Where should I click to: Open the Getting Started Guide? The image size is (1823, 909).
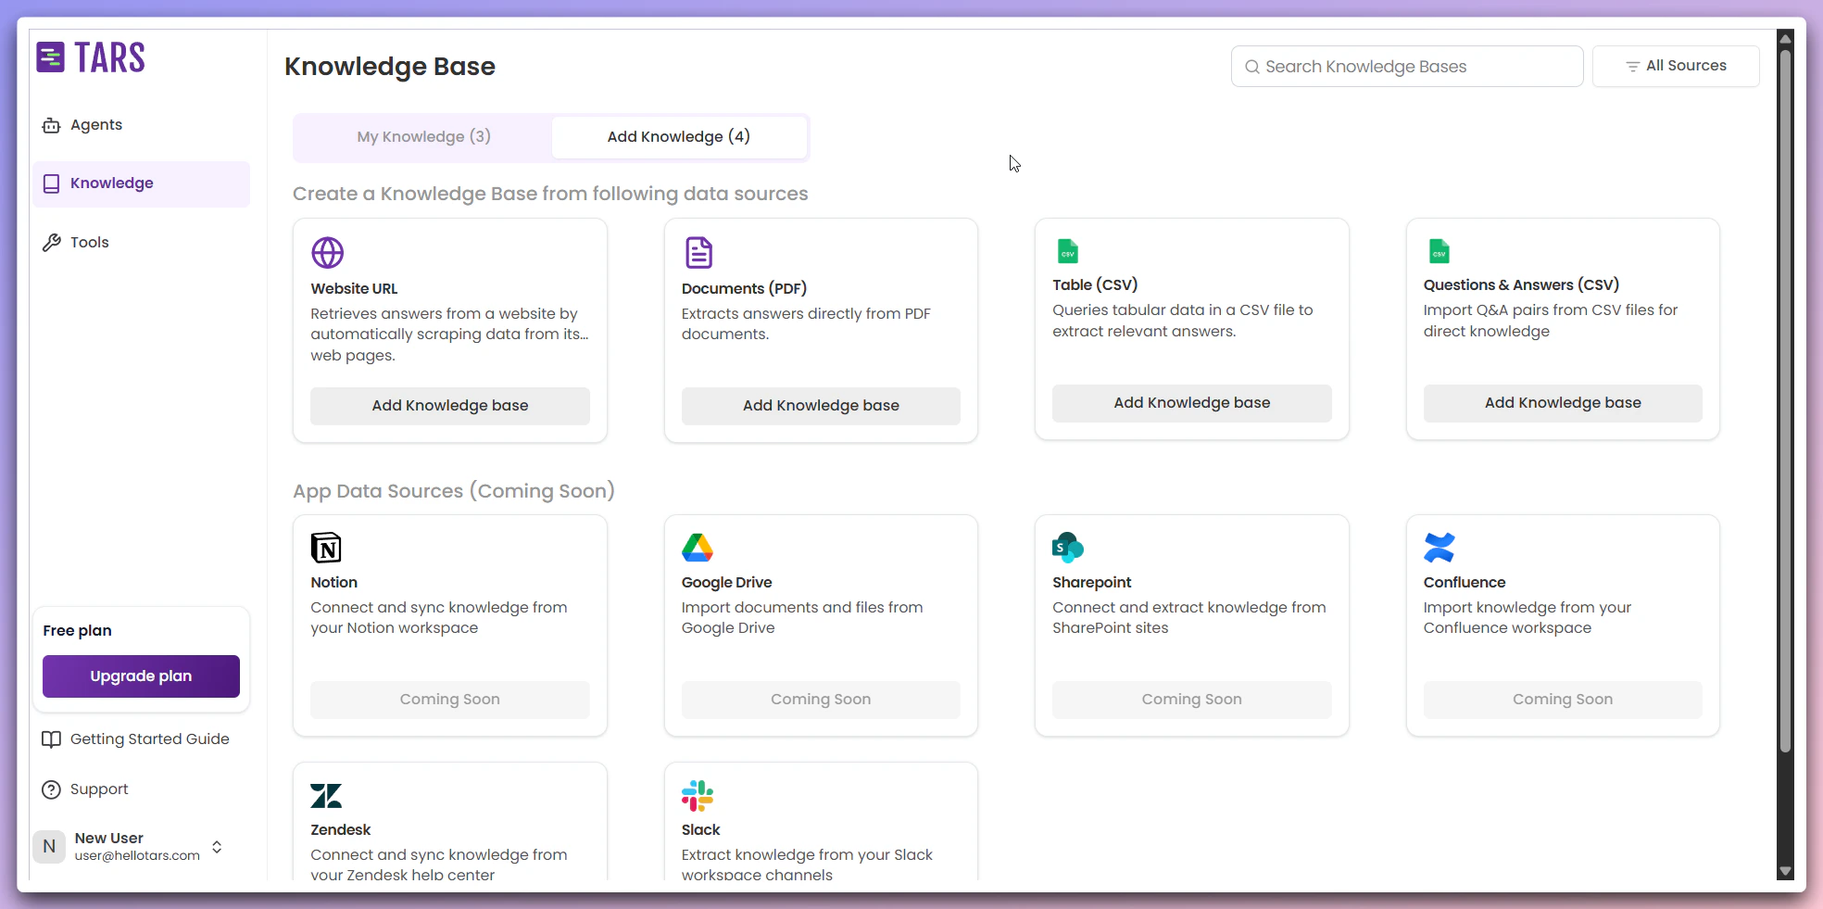point(149,739)
